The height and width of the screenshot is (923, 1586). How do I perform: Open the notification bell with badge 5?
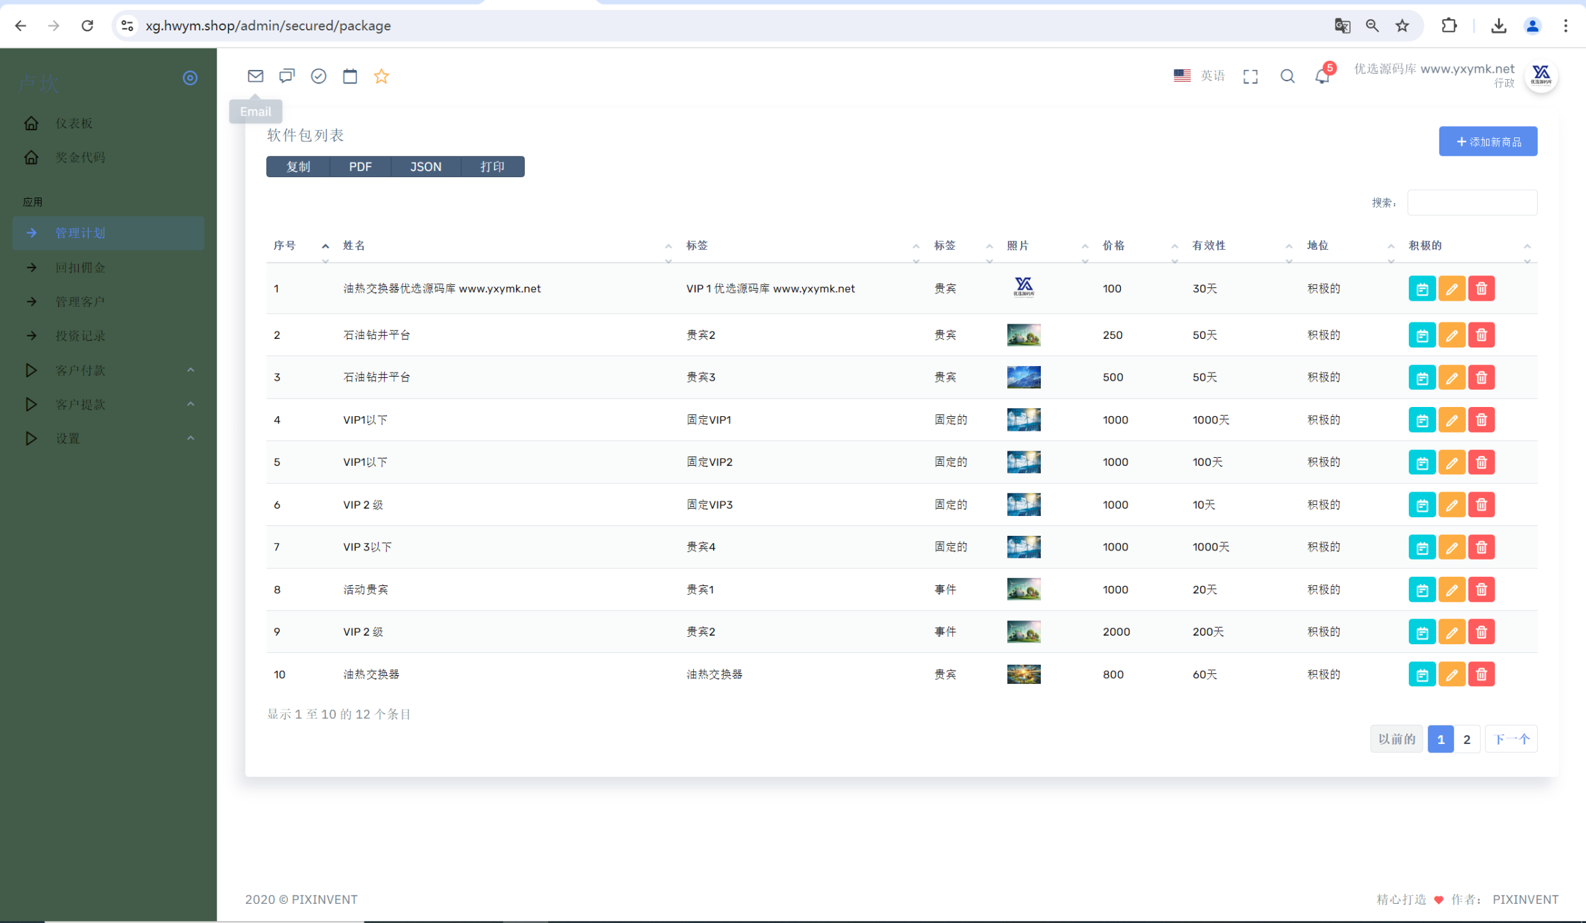(x=1322, y=76)
